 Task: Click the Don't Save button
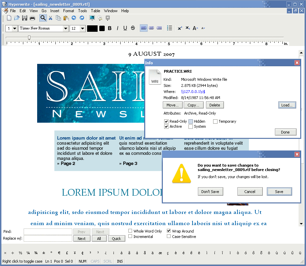[x=210, y=192]
